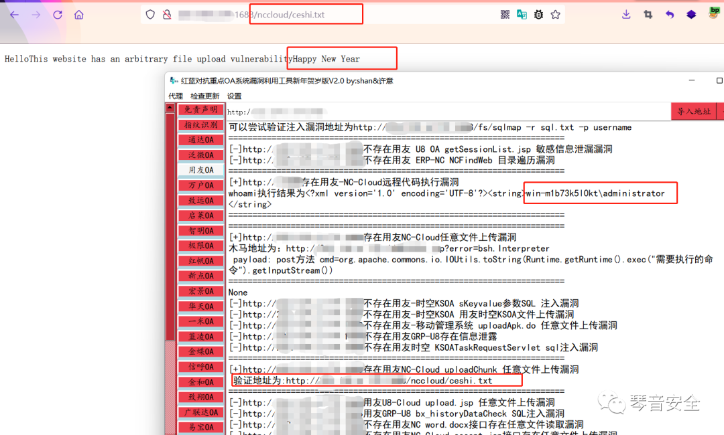
Task: Minimize the OA exploit tool window
Action: pos(692,80)
